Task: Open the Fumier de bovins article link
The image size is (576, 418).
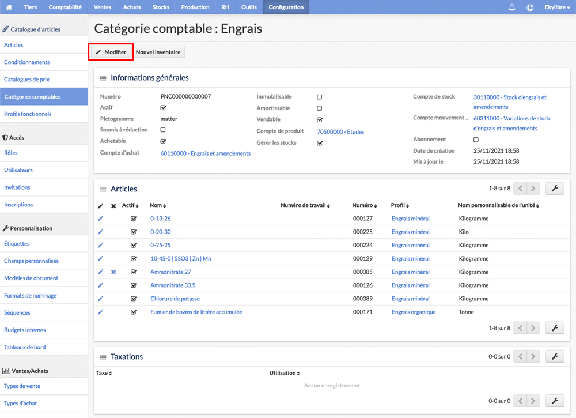Action: pos(196,312)
